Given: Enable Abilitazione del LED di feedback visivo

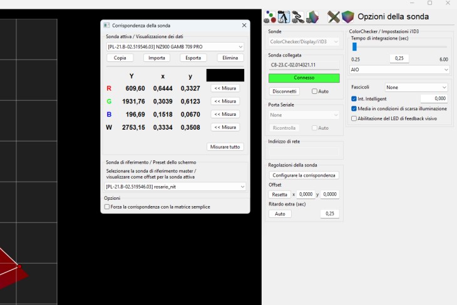Looking at the screenshot, I should 354,118.
